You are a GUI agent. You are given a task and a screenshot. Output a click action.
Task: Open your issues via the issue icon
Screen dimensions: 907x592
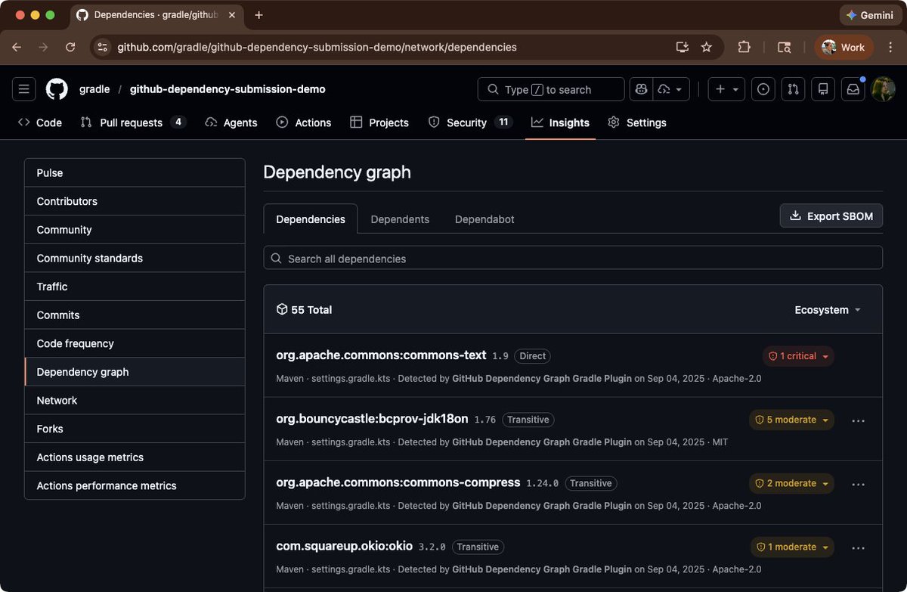[x=763, y=88]
